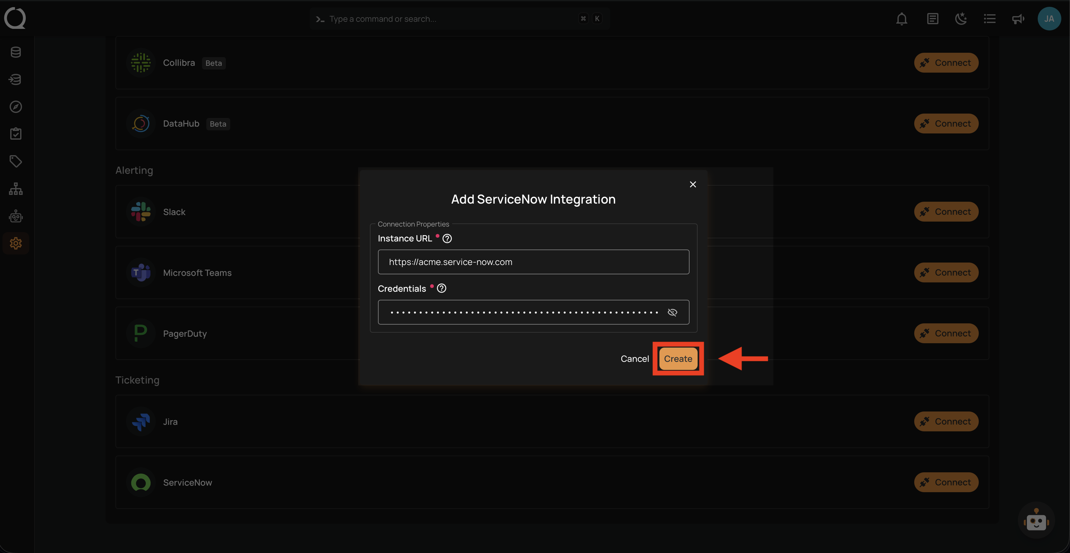Cancel the ServiceNow integration dialog
Screen dimensions: 1070x553
point(634,358)
